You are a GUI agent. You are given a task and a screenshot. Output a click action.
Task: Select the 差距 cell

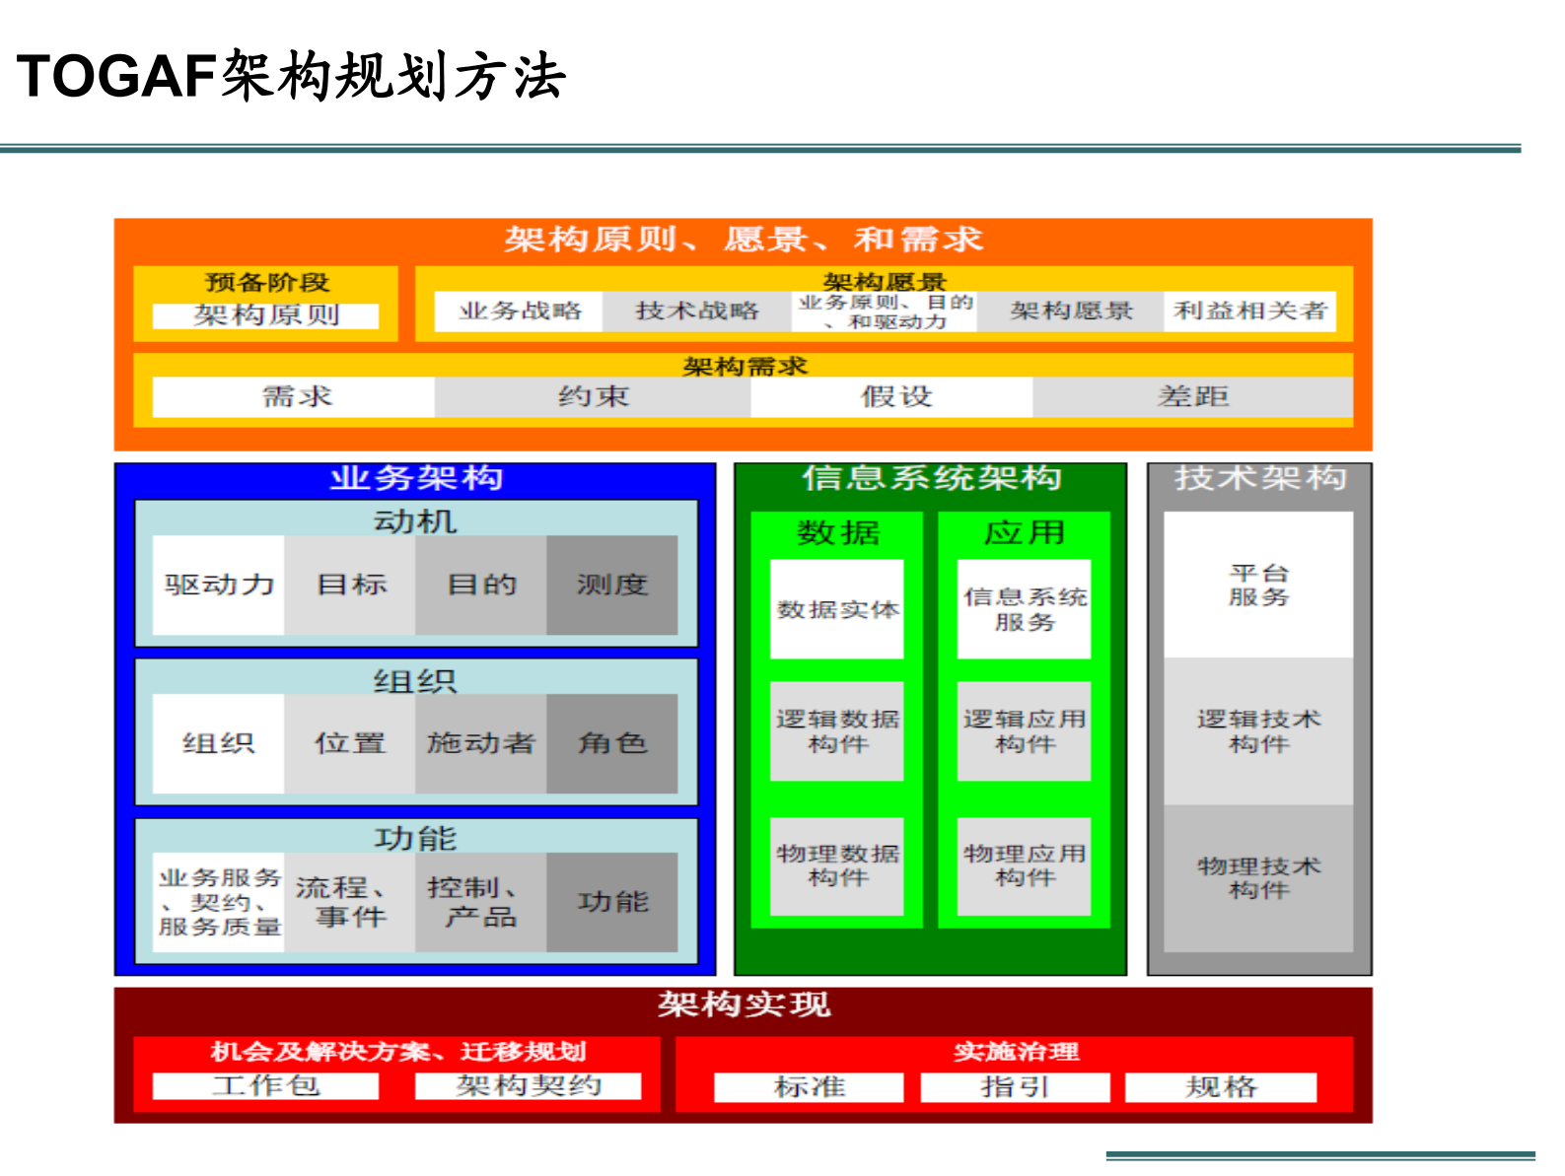[x=1193, y=396]
